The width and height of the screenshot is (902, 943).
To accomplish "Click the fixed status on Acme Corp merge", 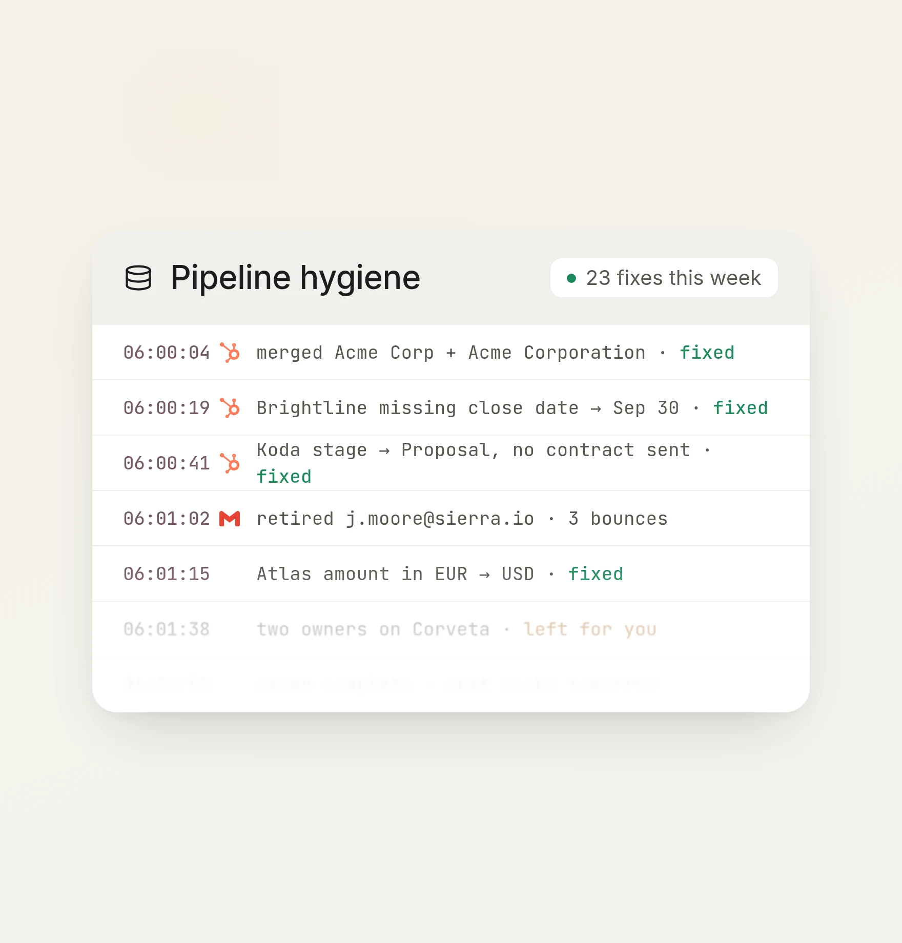I will point(707,353).
